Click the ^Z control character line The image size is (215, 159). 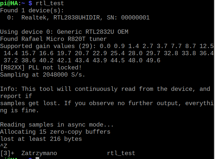click(x=4, y=146)
